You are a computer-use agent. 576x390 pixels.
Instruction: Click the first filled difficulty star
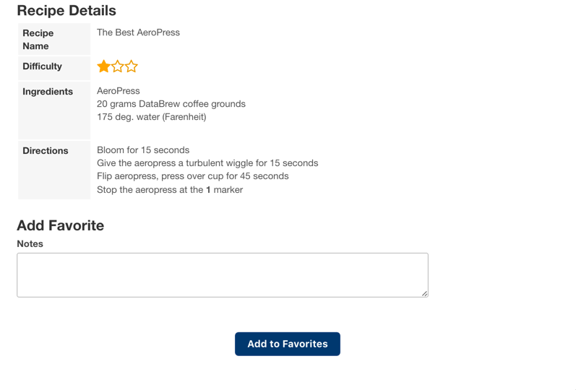pos(104,66)
